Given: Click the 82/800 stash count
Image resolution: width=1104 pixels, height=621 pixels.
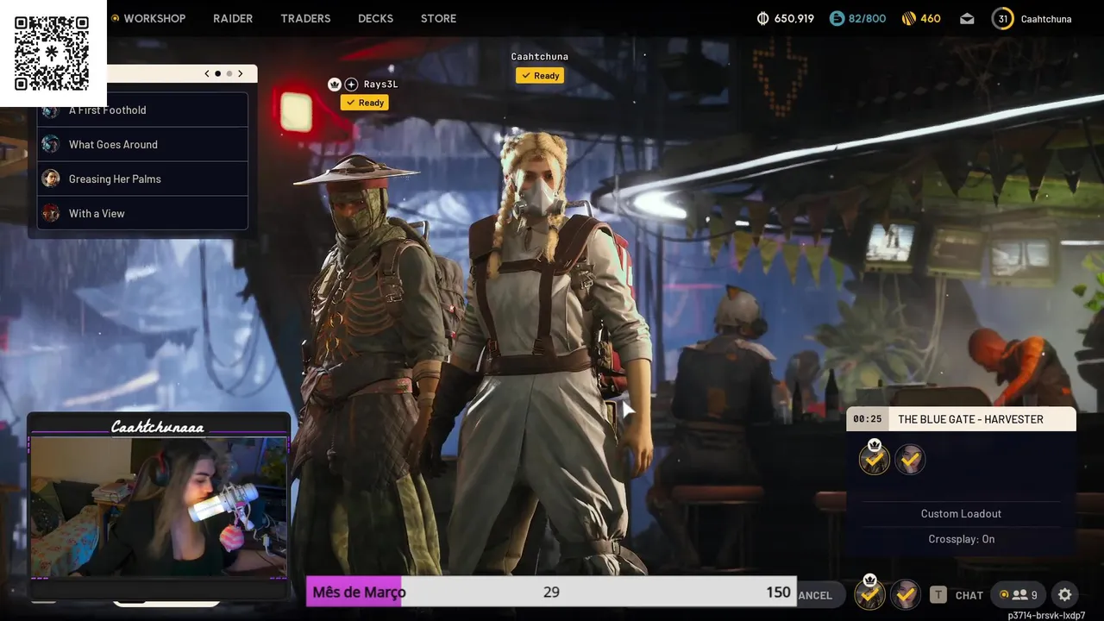Looking at the screenshot, I should [x=867, y=18].
